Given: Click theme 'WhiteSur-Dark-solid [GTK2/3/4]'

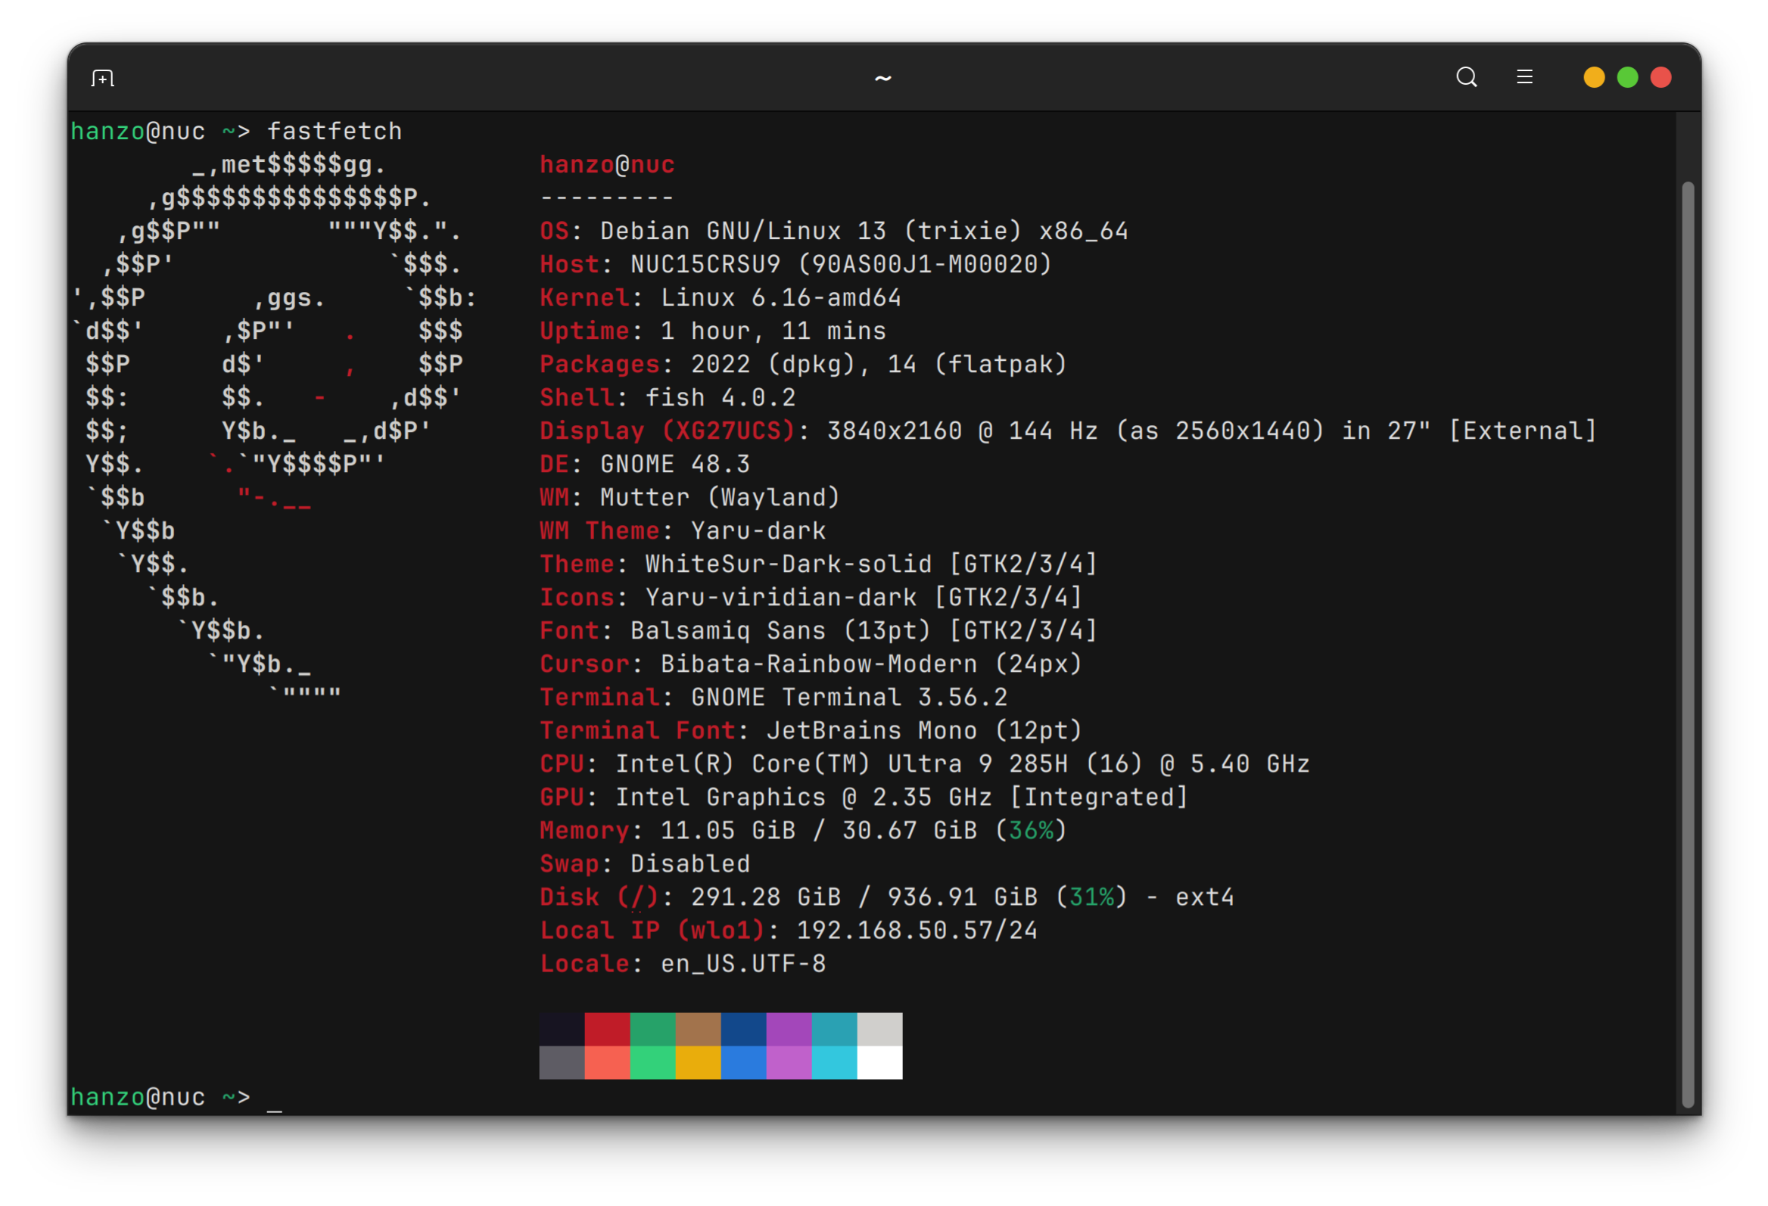Looking at the screenshot, I should click(x=871, y=564).
